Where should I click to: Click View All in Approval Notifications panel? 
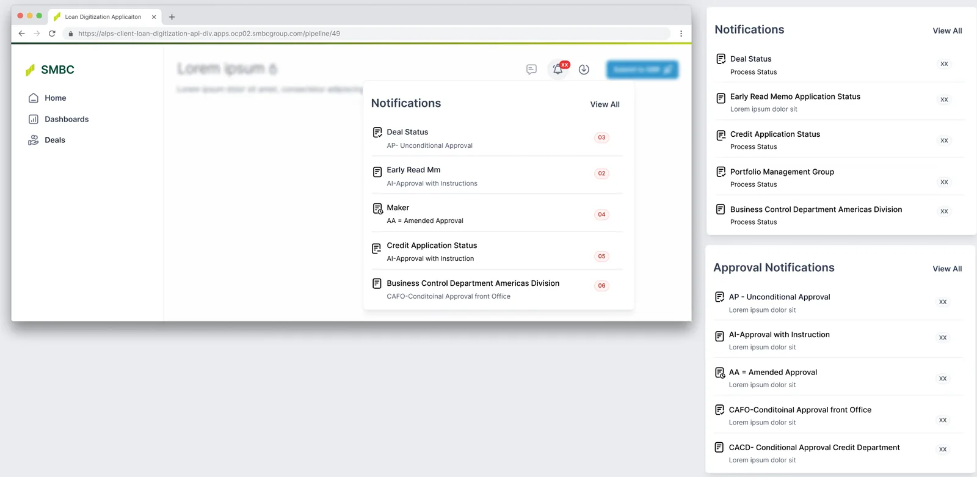pyautogui.click(x=947, y=269)
